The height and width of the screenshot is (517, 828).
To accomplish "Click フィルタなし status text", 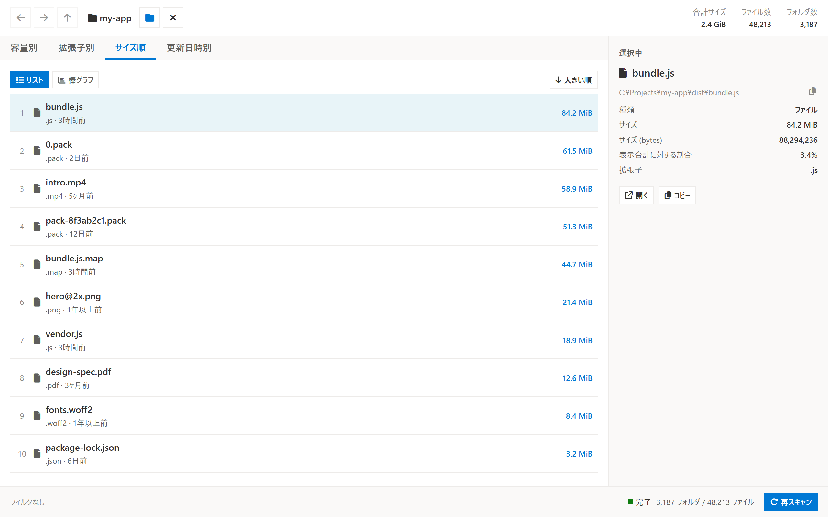I will (27, 502).
